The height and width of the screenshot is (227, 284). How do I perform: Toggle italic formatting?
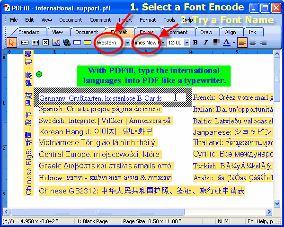[205, 43]
